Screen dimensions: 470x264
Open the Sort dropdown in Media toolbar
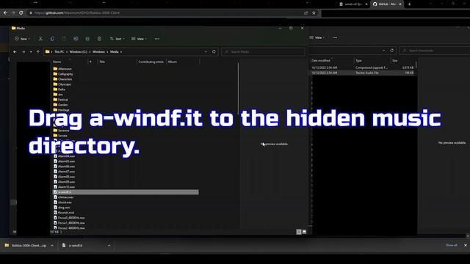117,39
